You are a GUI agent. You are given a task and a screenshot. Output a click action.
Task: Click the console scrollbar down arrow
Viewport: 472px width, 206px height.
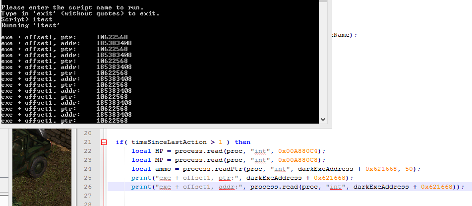pyautogui.click(x=323, y=119)
